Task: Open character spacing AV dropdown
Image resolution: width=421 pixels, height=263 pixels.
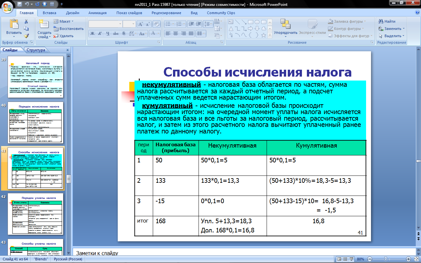Action: pos(132,34)
